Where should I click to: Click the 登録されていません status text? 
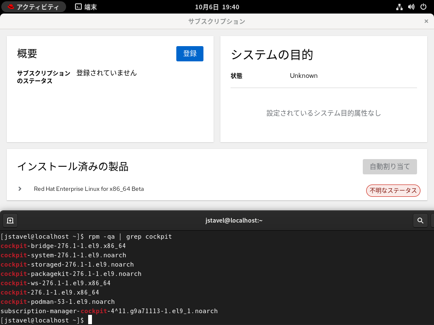click(x=106, y=73)
